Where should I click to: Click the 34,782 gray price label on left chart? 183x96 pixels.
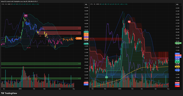point(86,41)
